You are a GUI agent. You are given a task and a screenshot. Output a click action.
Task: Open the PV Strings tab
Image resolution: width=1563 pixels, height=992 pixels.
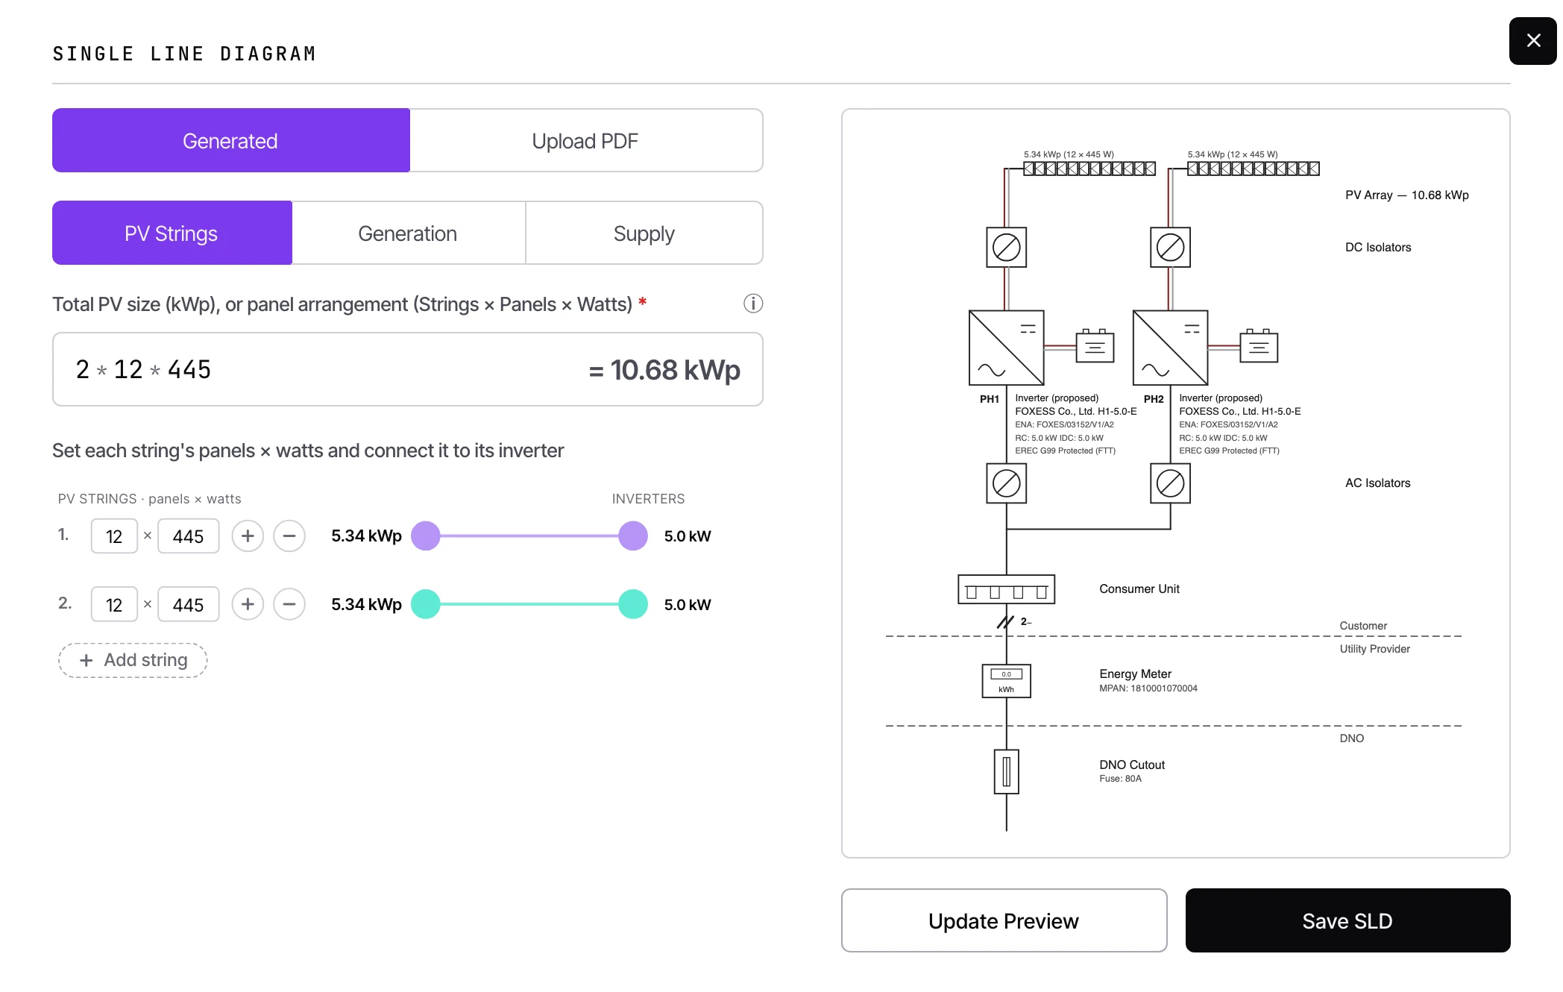tap(172, 233)
